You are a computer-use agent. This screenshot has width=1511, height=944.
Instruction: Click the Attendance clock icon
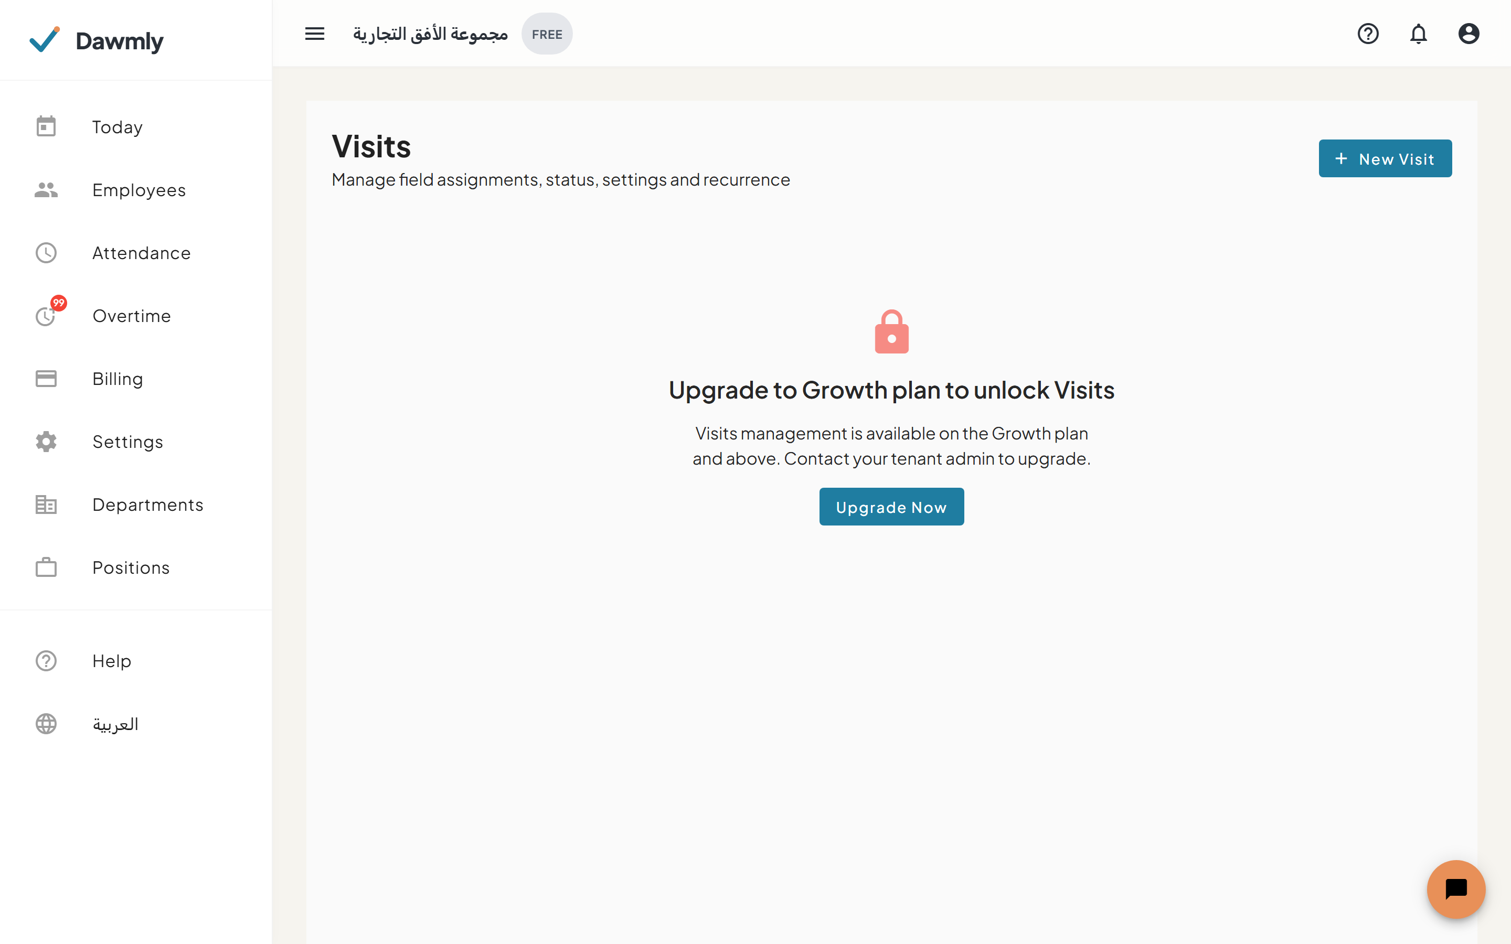[x=46, y=253]
